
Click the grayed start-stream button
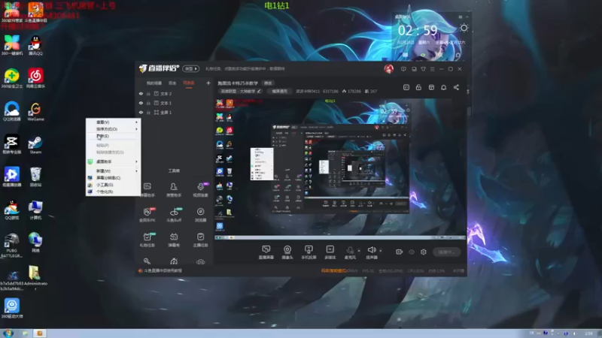[x=447, y=252]
